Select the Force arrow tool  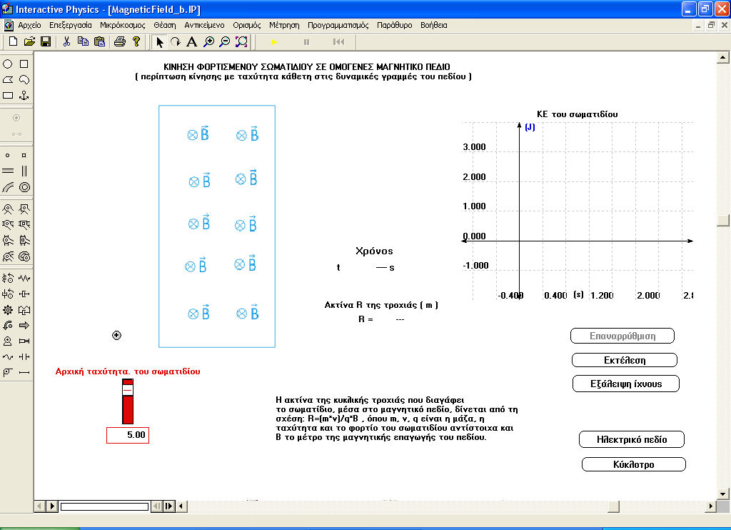(24, 326)
